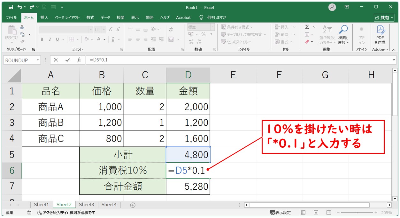The width and height of the screenshot is (400, 218).
Task: Click the 何をしますか search box
Action: [x=213, y=18]
